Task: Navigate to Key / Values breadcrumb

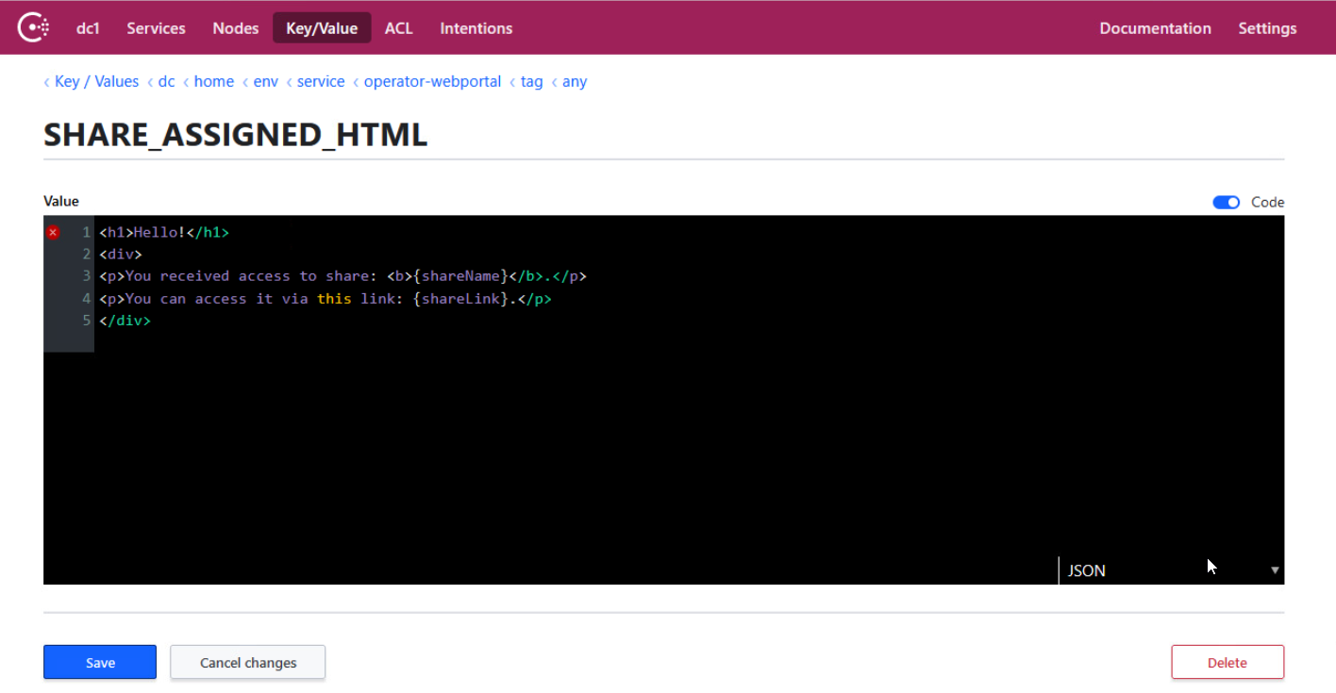Action: click(96, 82)
